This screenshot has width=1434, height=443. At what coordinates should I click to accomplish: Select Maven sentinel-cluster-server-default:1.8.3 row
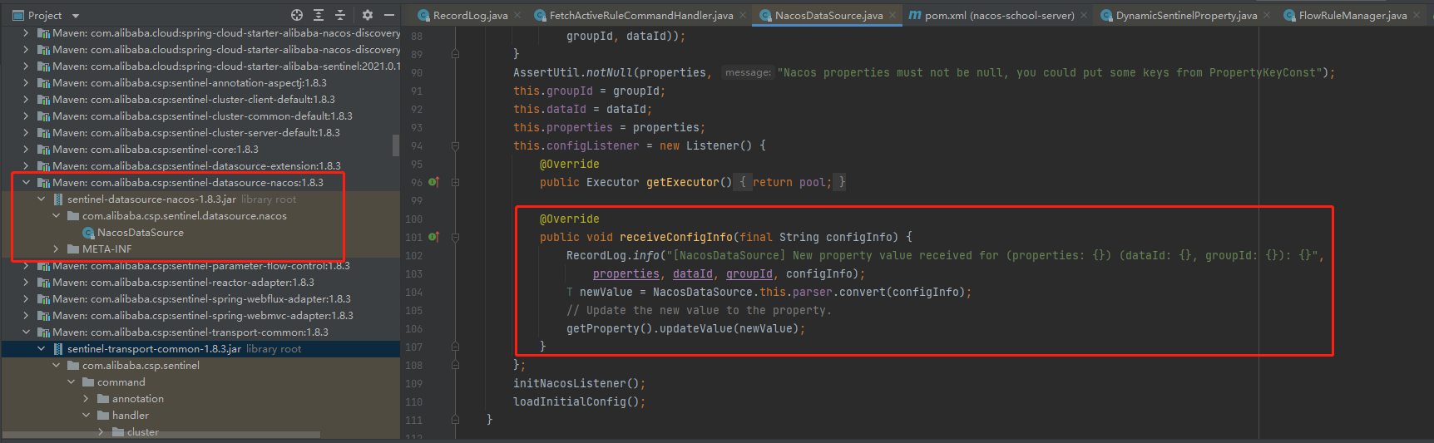[x=200, y=132]
